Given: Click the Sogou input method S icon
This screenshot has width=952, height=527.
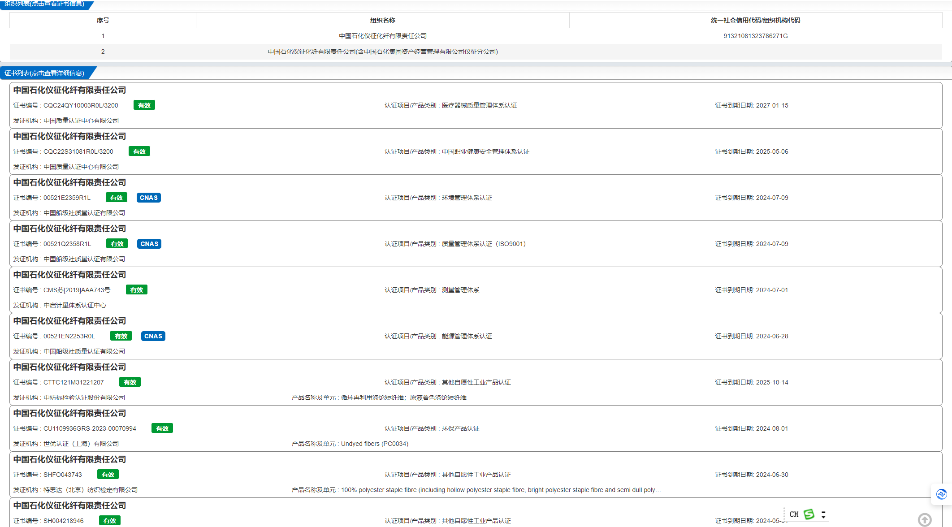Looking at the screenshot, I should coord(809,514).
